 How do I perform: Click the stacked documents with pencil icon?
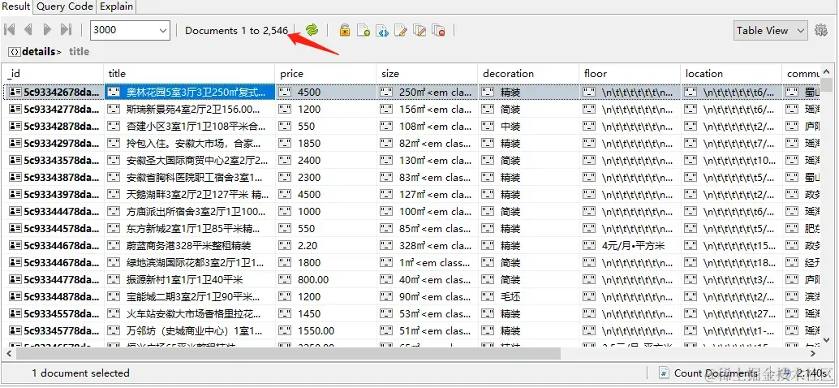420,30
